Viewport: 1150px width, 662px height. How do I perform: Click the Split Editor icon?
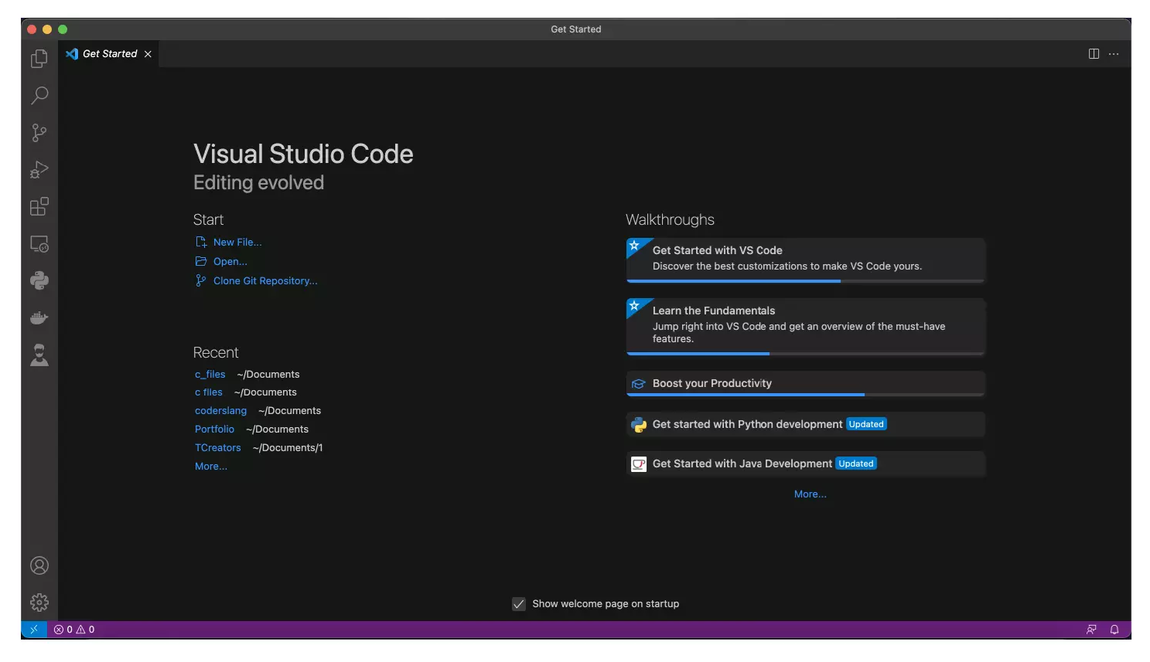(1094, 54)
